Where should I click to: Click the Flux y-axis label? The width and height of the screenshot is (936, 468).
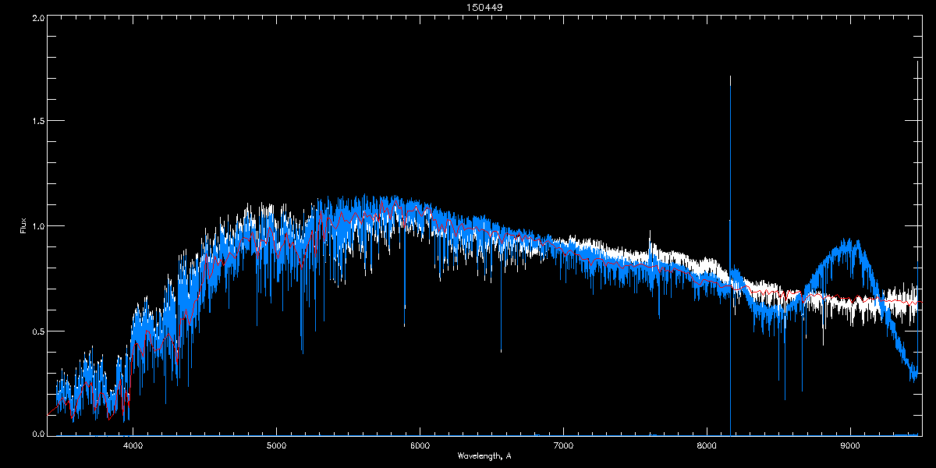coord(23,226)
